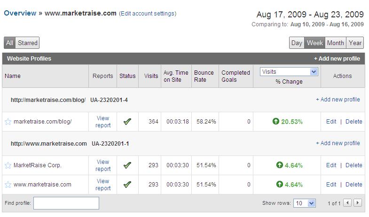Viewport: 369px width, 217px height.
Task: Star the marketraise.com/blog/ profile
Action: pyautogui.click(x=8, y=122)
